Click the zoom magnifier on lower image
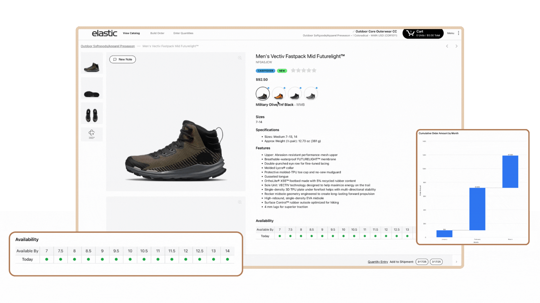540x303 pixels. [x=240, y=202]
